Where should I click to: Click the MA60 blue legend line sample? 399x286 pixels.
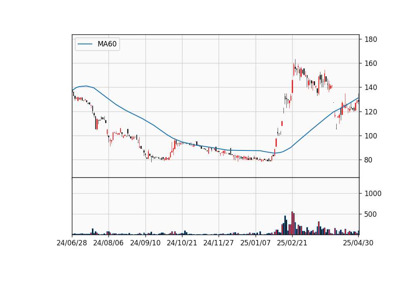click(85, 44)
